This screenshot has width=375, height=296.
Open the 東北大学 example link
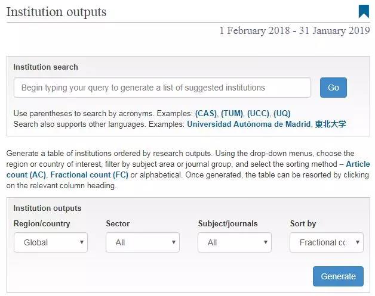pos(330,124)
